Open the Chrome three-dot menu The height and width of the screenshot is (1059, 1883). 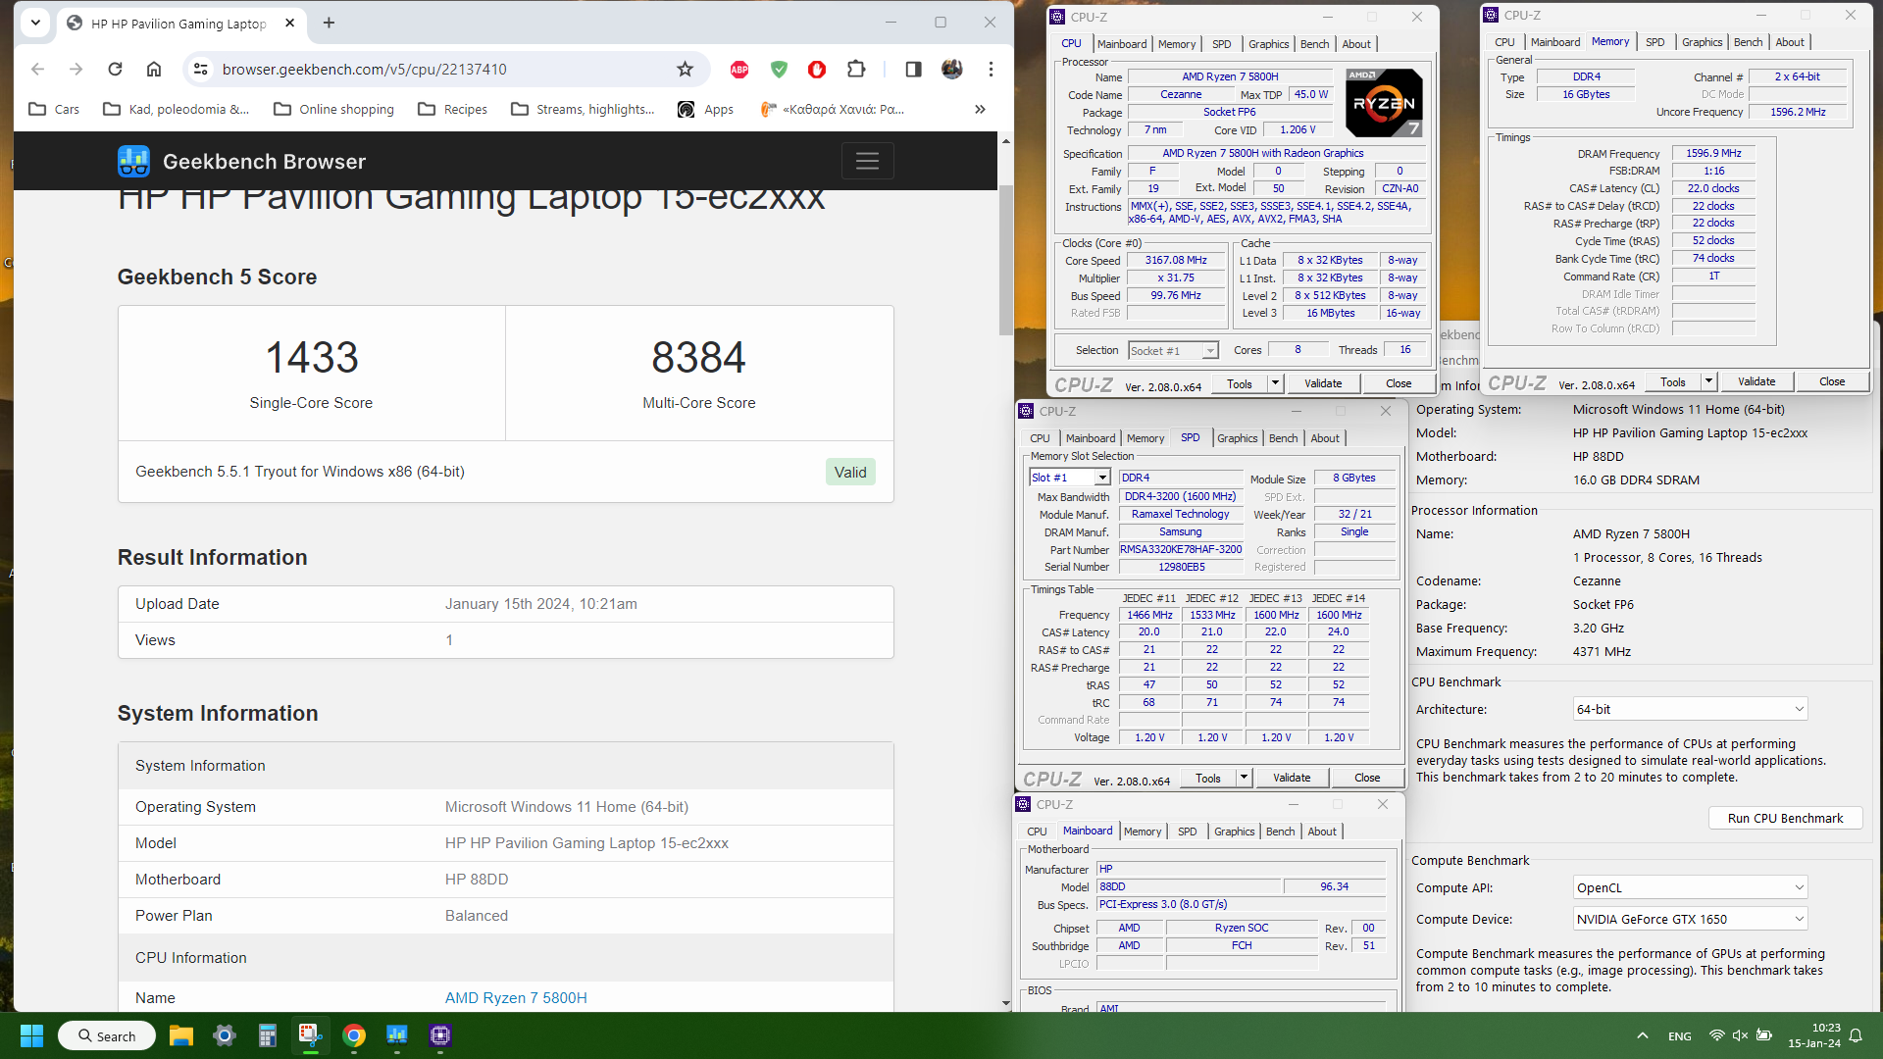(x=991, y=69)
